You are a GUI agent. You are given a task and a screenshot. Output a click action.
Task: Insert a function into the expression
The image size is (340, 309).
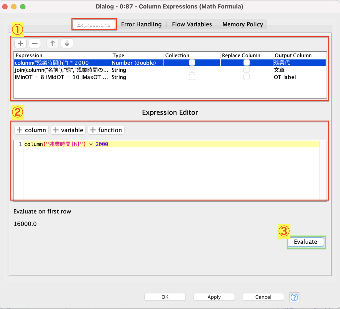[x=106, y=130]
